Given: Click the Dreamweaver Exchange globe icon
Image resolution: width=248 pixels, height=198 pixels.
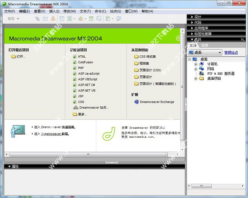Looking at the screenshot, I should 137,102.
